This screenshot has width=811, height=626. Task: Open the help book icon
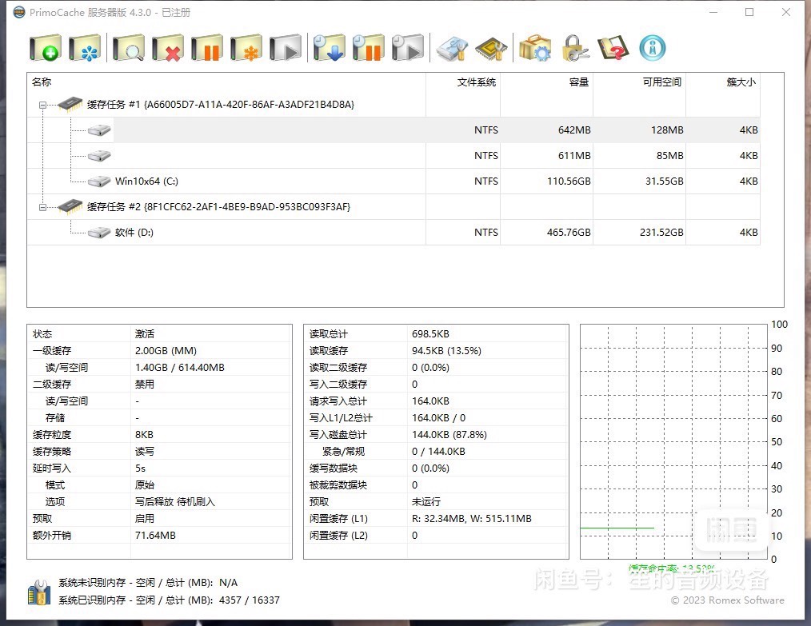(x=613, y=49)
